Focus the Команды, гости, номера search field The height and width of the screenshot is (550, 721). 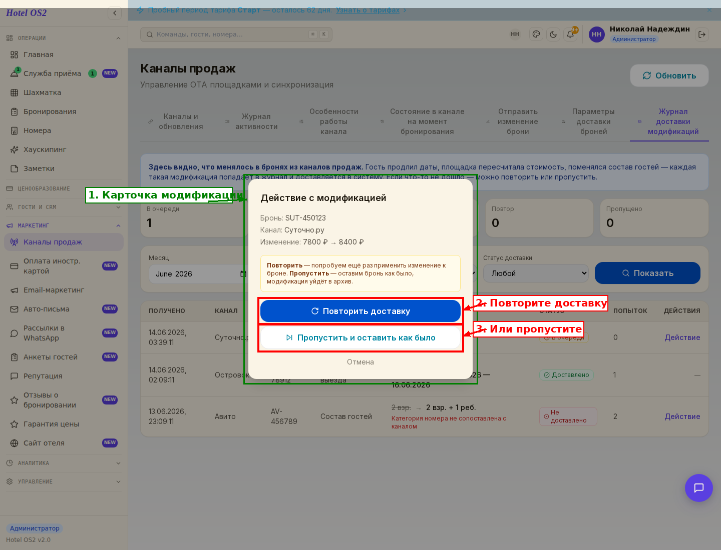pyautogui.click(x=236, y=34)
